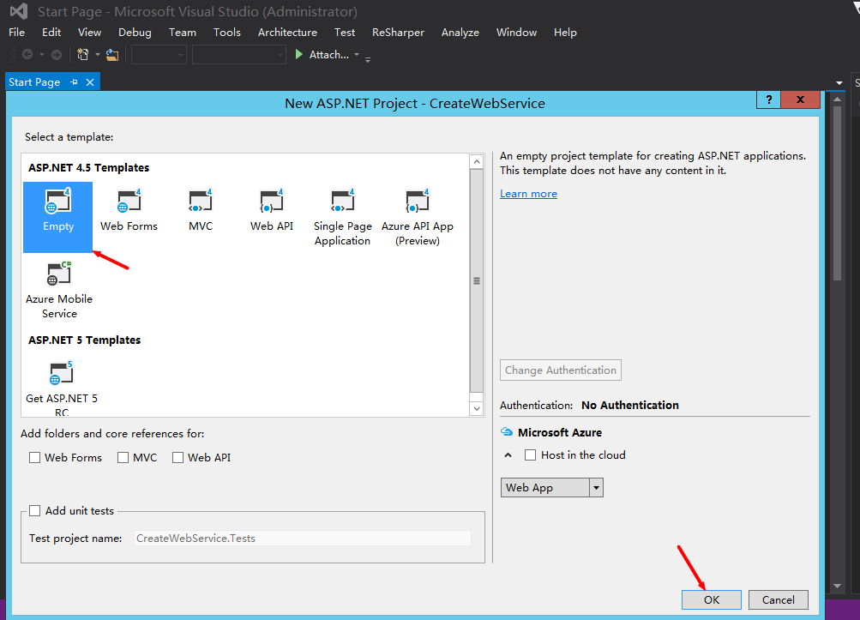Viewport: 860px width, 620px height.
Task: Click the Cancel button
Action: click(779, 599)
